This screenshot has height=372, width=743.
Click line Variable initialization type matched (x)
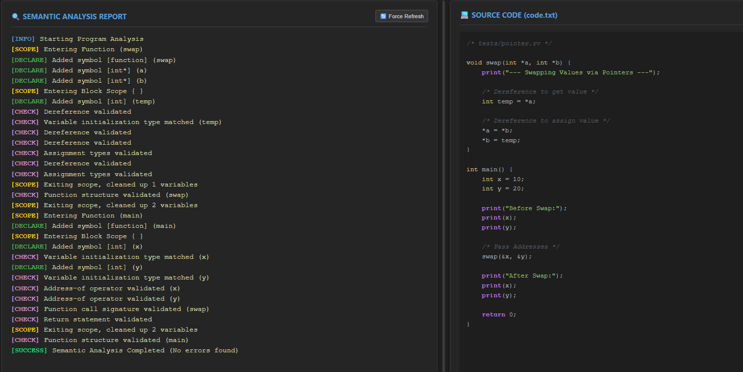point(110,257)
